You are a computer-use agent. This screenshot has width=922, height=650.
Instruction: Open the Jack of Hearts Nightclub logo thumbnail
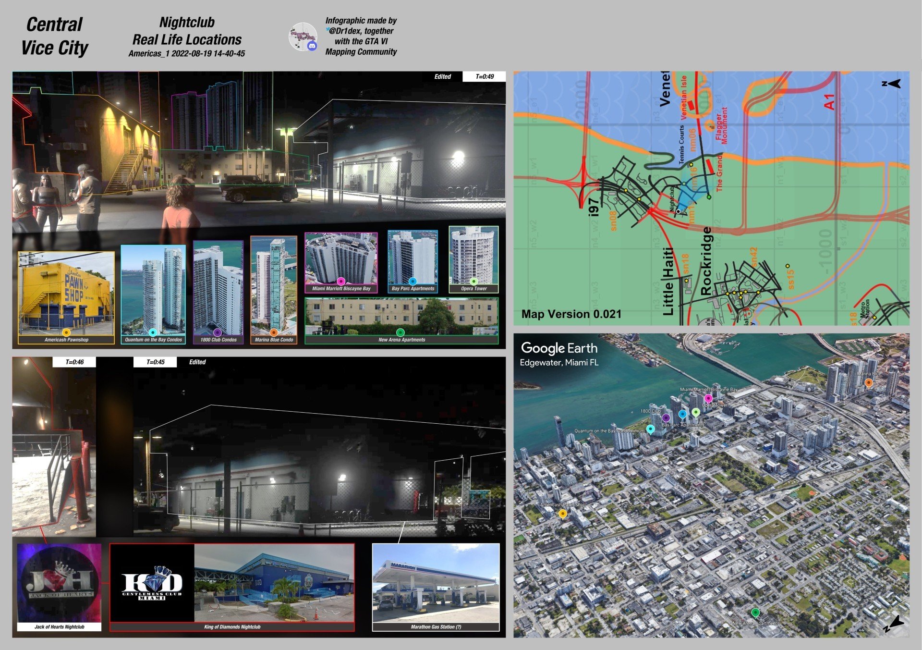click(59, 587)
